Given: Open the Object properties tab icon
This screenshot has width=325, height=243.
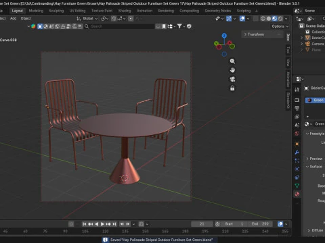Looking at the screenshot, I should pos(297,144).
